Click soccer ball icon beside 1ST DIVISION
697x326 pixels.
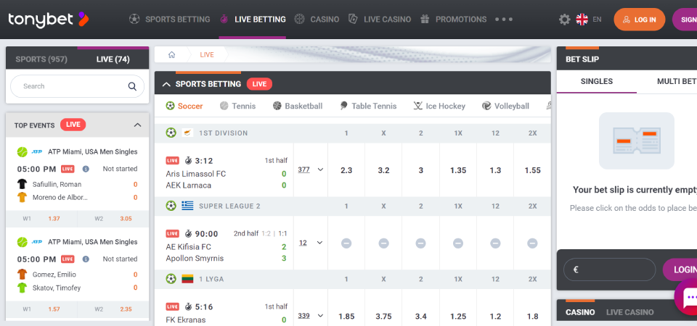(171, 133)
